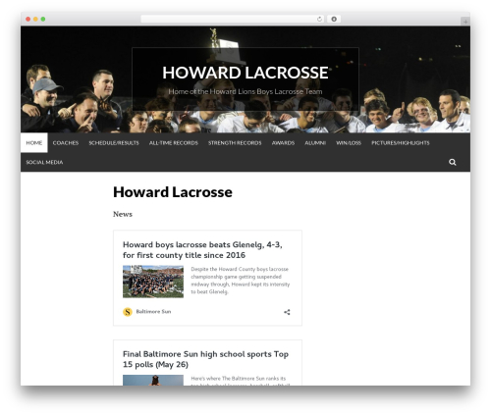Viewport: 491px width, 415px height.
Task: Click the News subheading
Action: coord(123,214)
